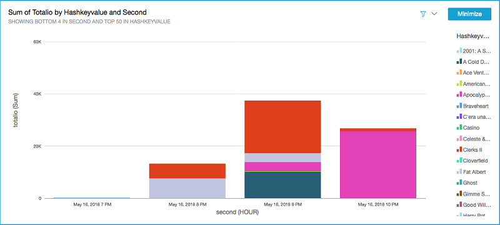Click the Showing Bottom 4 in Second subtitle
The image size is (500, 225).
tap(89, 22)
